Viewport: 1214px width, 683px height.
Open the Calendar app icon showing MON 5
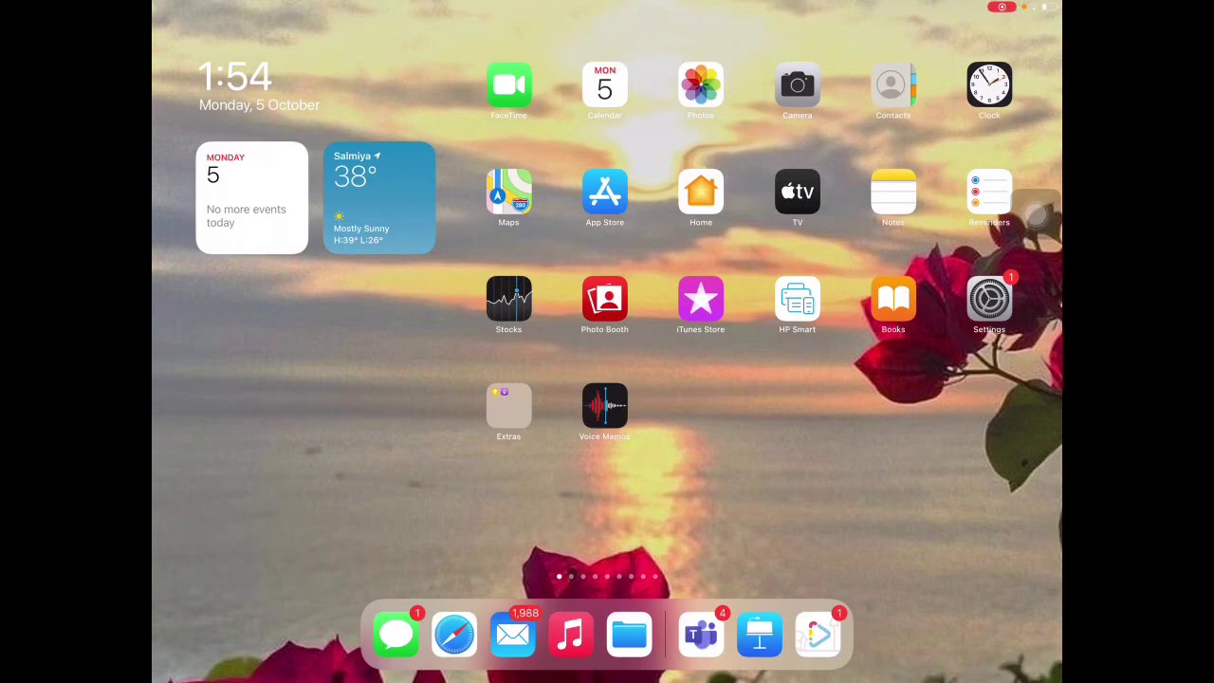(605, 85)
